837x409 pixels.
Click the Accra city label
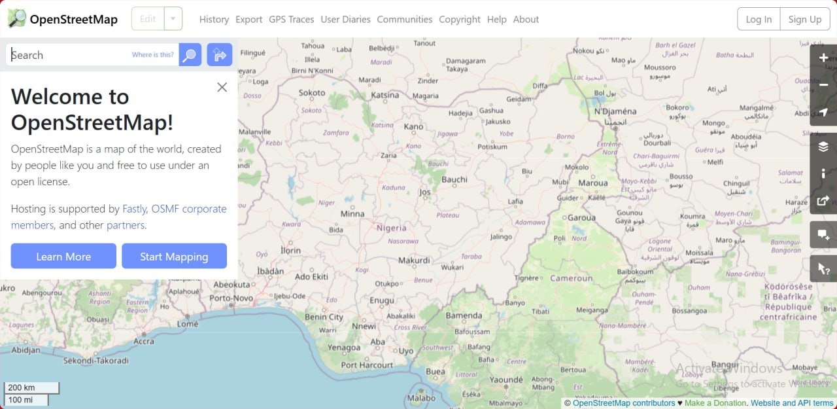(144, 341)
